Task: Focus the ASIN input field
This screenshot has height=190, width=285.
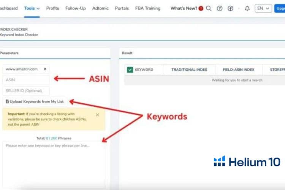Action: coord(26,80)
